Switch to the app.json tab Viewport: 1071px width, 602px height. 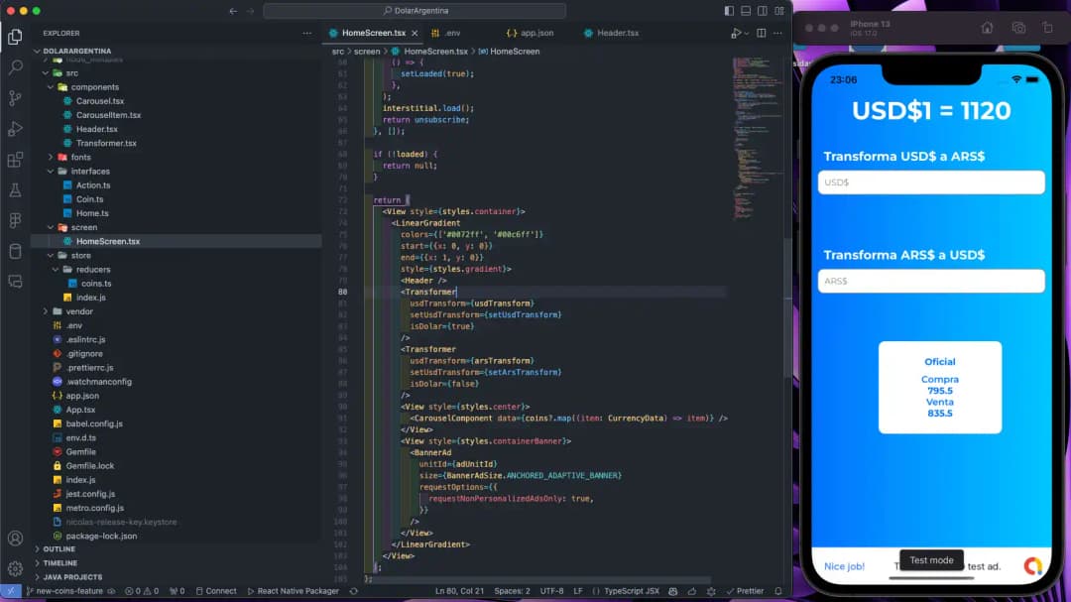tap(536, 33)
